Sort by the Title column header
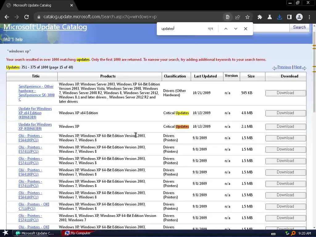 [x=36, y=76]
